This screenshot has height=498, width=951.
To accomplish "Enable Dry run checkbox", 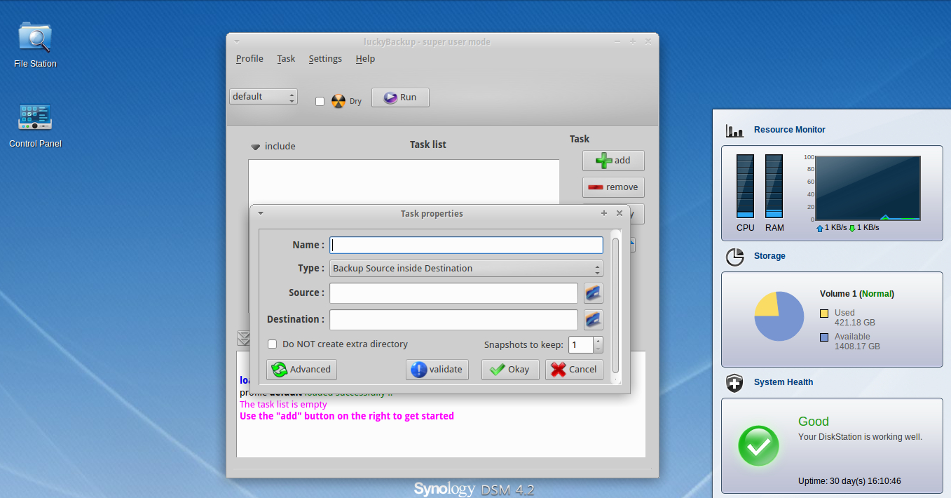I will (320, 101).
